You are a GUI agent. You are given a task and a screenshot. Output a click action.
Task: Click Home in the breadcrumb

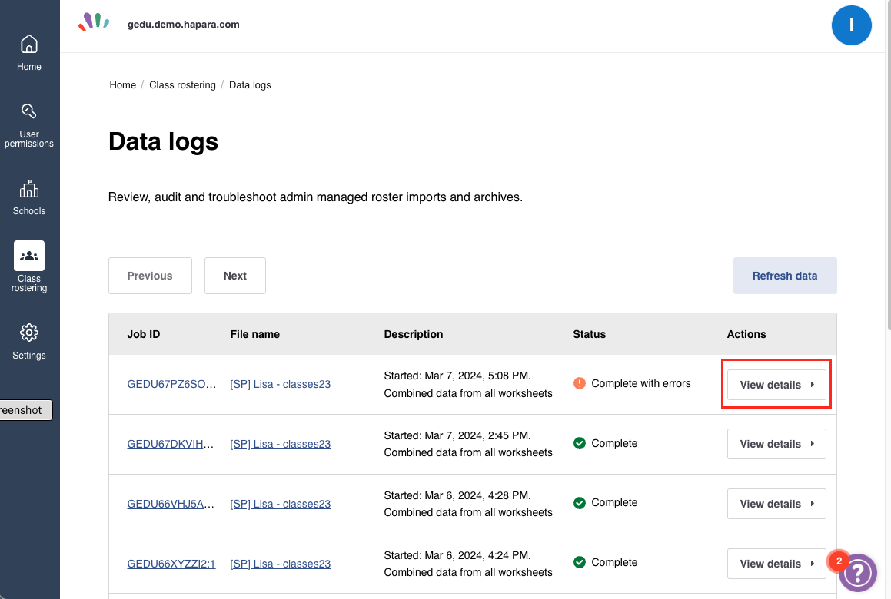[x=122, y=85]
